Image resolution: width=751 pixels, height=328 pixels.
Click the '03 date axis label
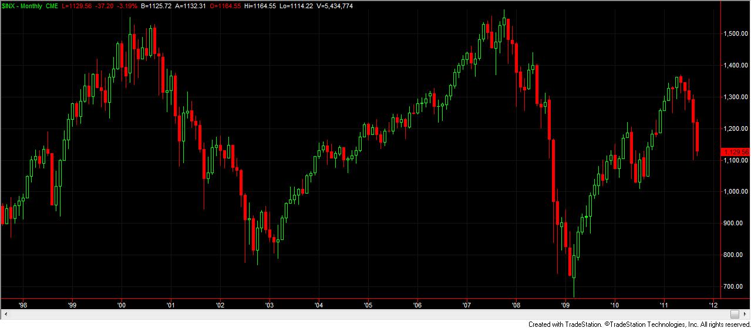click(270, 305)
